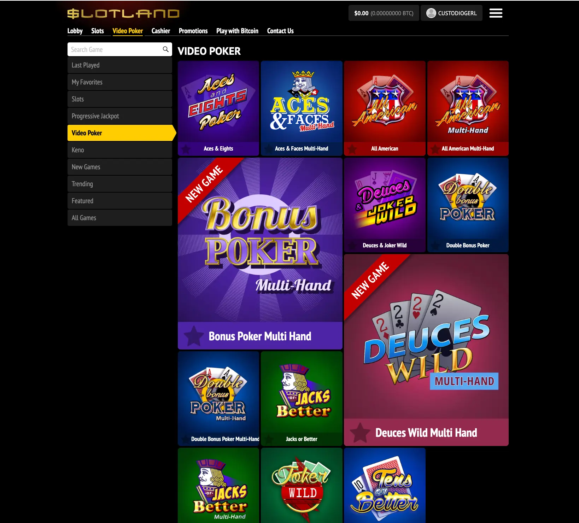Focus the Search Game input field
Image resolution: width=579 pixels, height=523 pixels.
click(115, 49)
